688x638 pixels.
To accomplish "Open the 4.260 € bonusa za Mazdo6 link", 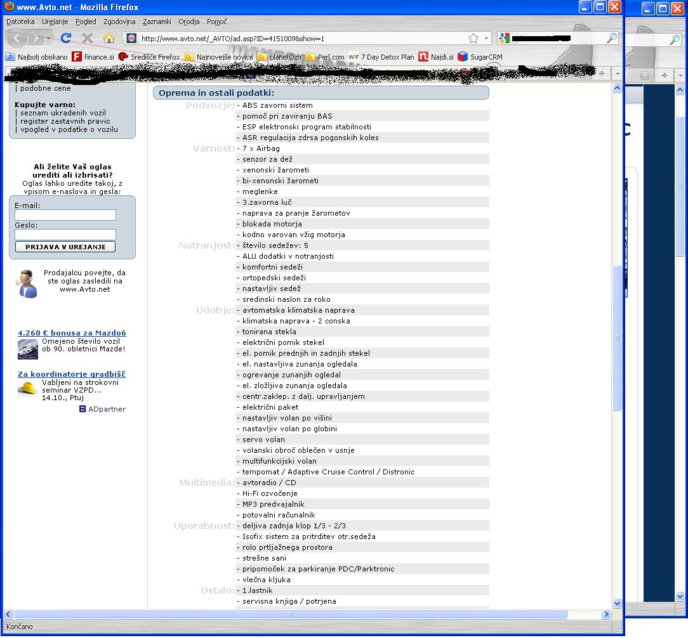I will (x=72, y=333).
